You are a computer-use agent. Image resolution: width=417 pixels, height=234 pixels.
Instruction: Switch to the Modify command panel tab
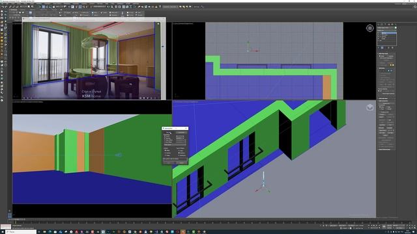pyautogui.click(x=382, y=25)
